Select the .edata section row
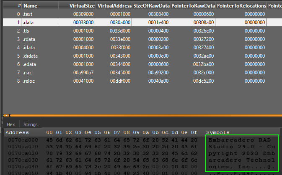 [x=142, y=64]
